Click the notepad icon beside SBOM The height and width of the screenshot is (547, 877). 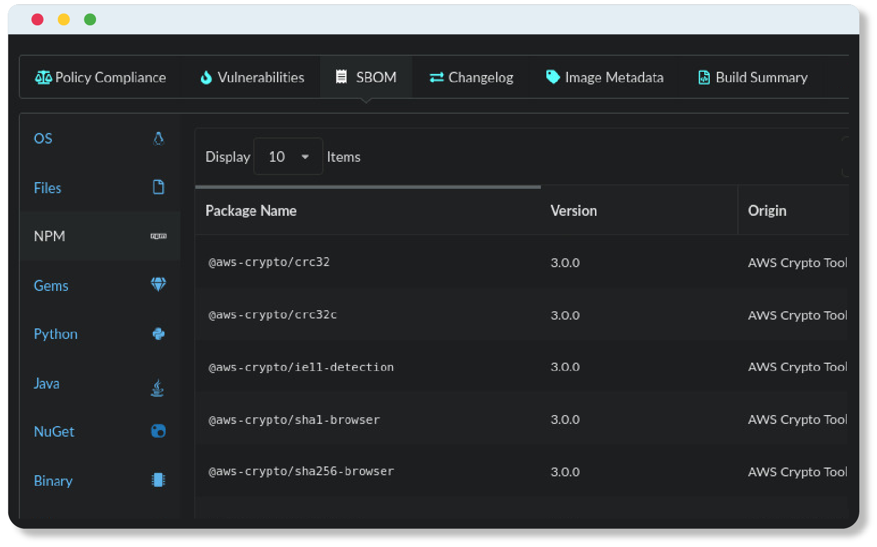[342, 77]
